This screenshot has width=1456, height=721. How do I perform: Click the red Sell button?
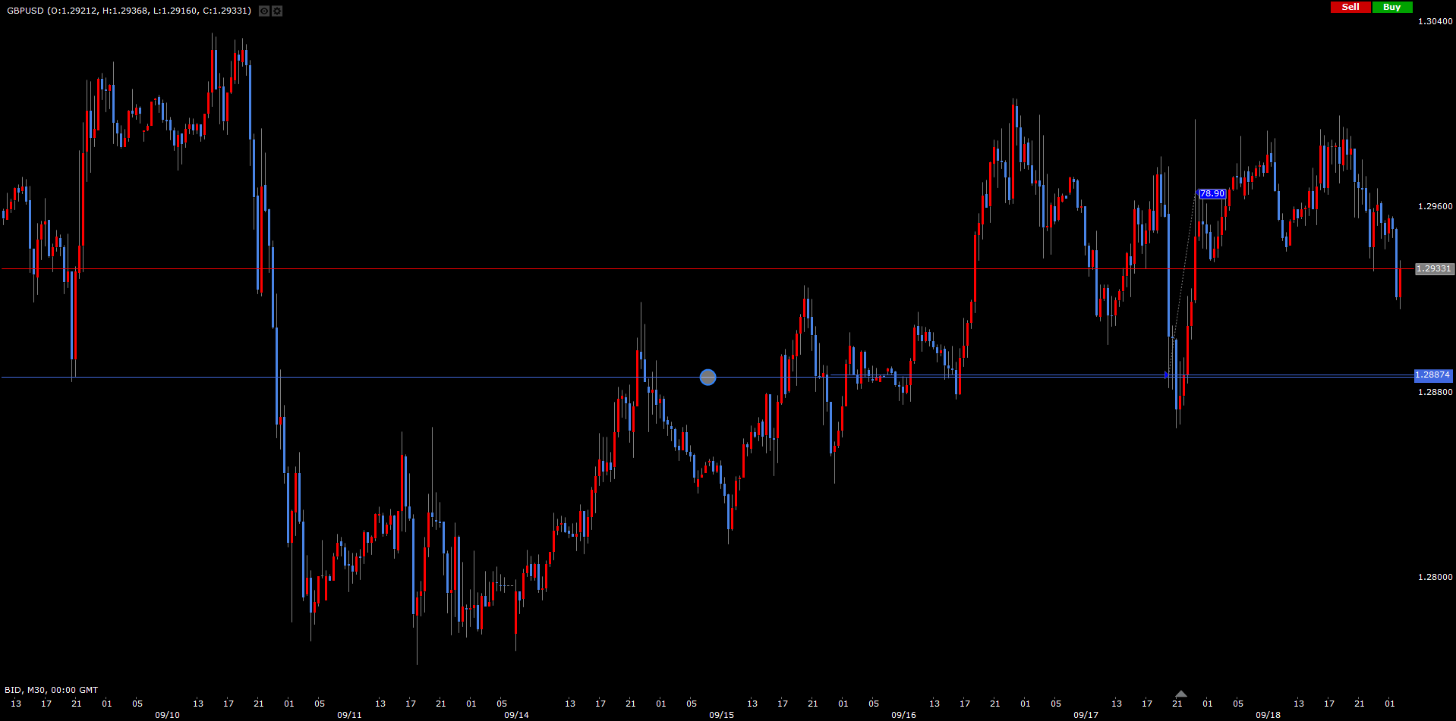(1350, 7)
